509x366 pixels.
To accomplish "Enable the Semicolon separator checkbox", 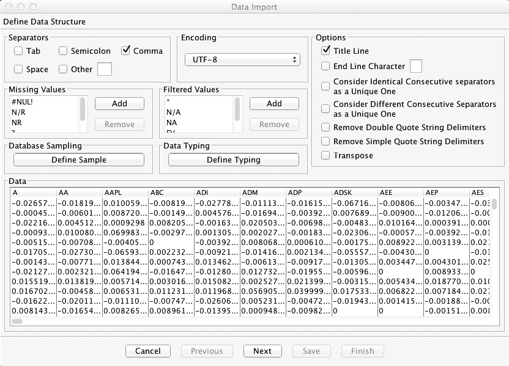I will (63, 51).
